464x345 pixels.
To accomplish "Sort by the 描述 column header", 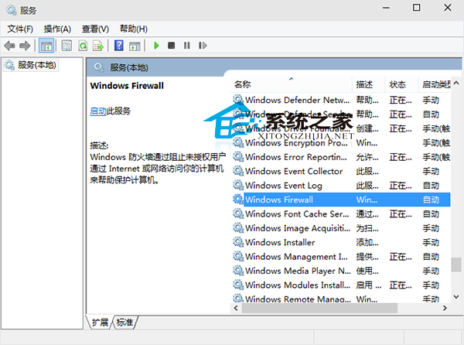I will point(369,84).
